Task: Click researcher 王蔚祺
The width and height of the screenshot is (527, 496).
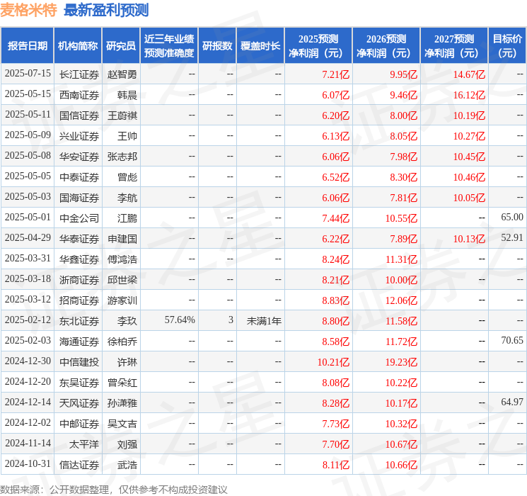Action: (122, 115)
